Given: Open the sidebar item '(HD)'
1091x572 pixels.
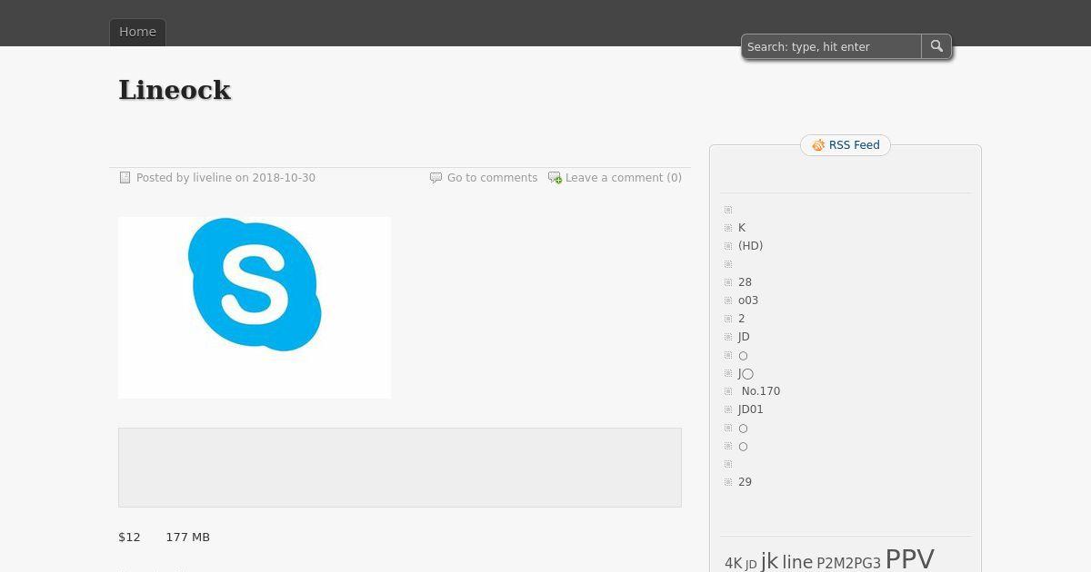Looking at the screenshot, I should [750, 246].
